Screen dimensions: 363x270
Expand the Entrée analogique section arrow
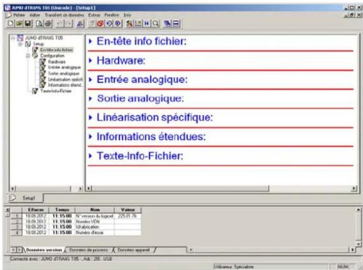click(91, 80)
